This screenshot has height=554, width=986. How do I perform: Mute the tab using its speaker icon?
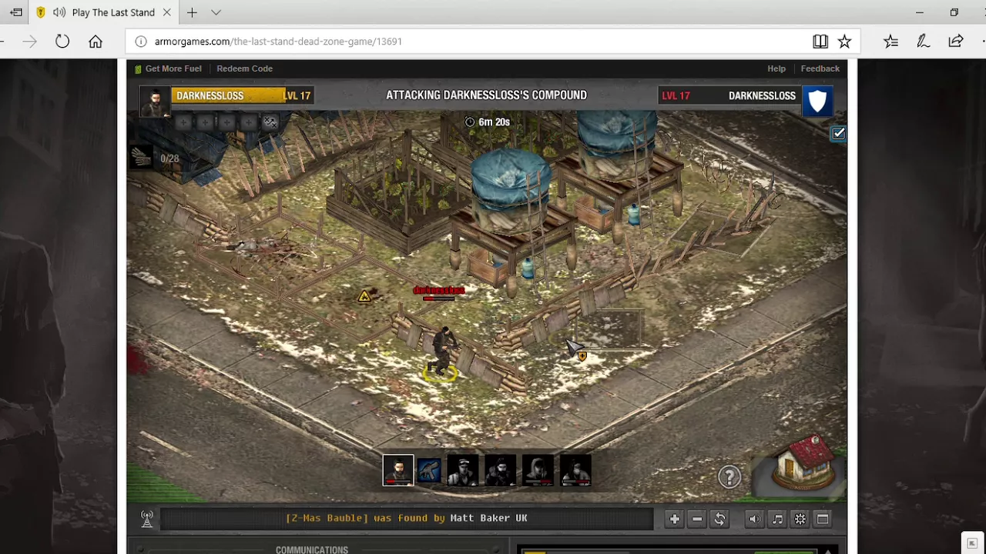(59, 12)
